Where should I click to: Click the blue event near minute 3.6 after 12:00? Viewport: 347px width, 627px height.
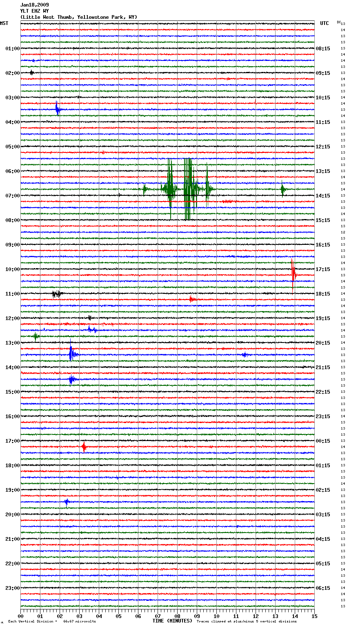point(92,329)
